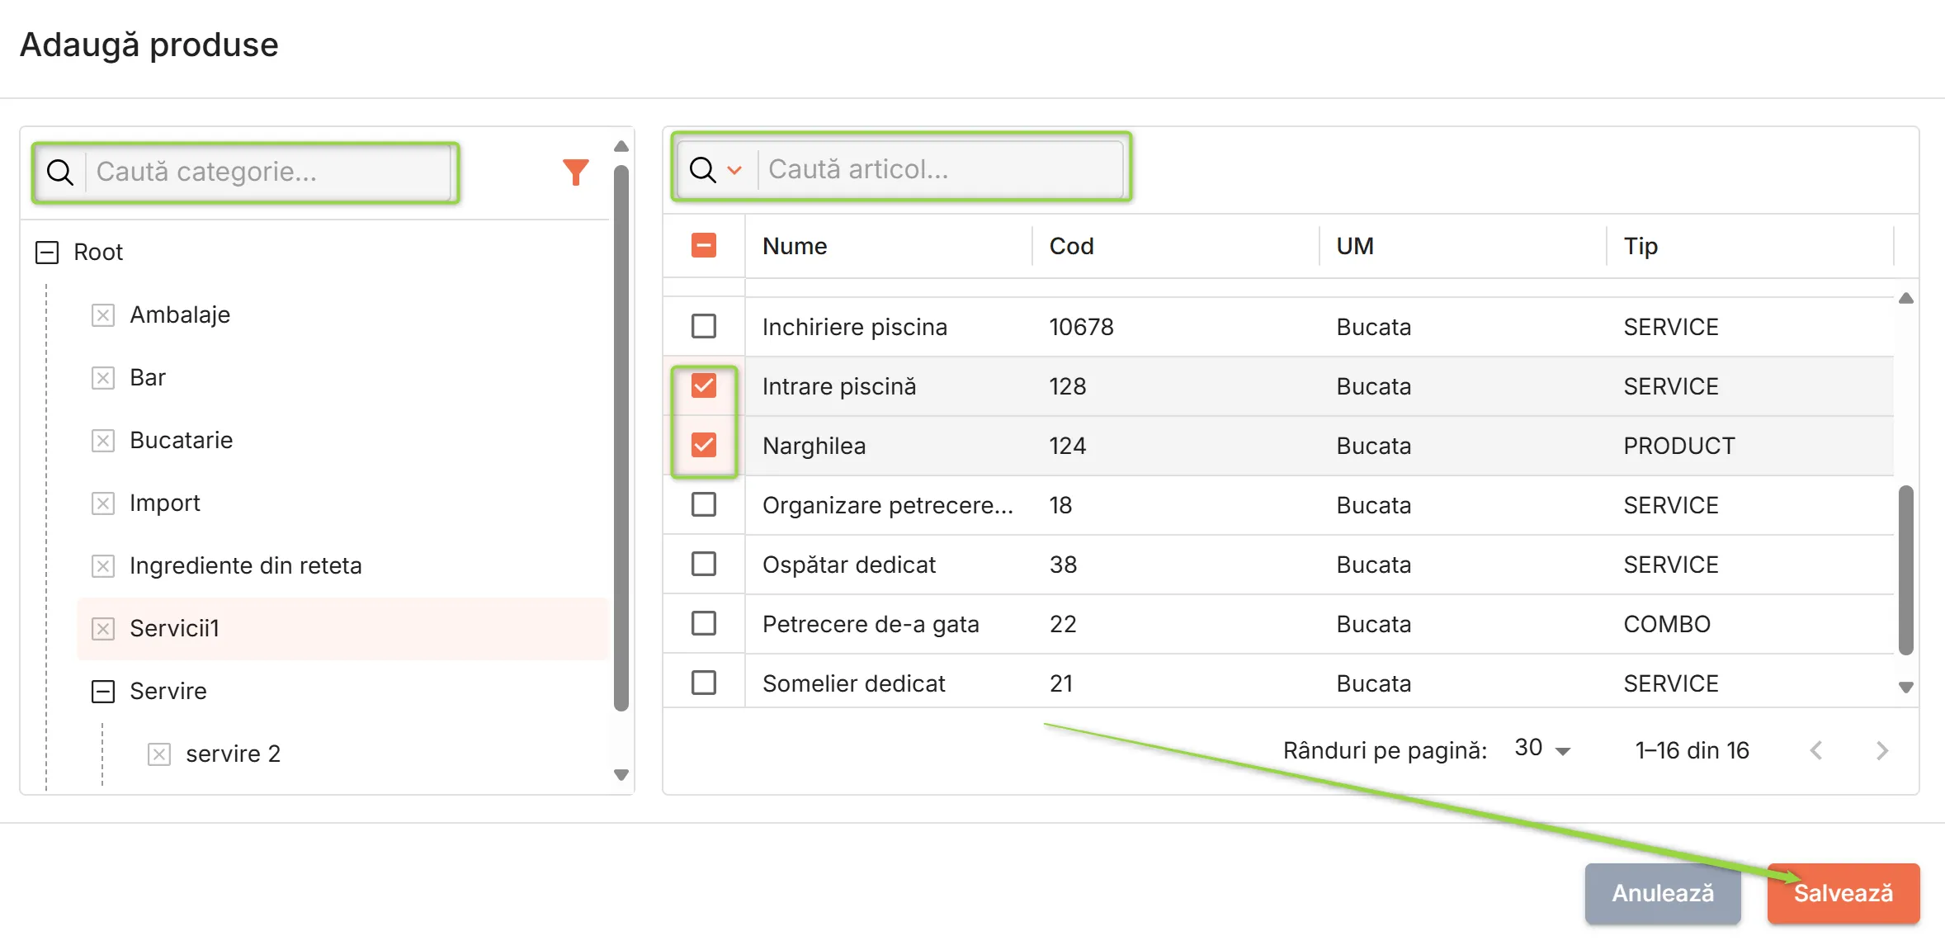Click the x icon next to Ambalaje
Viewport: 1945px width, 950px height.
click(x=102, y=315)
